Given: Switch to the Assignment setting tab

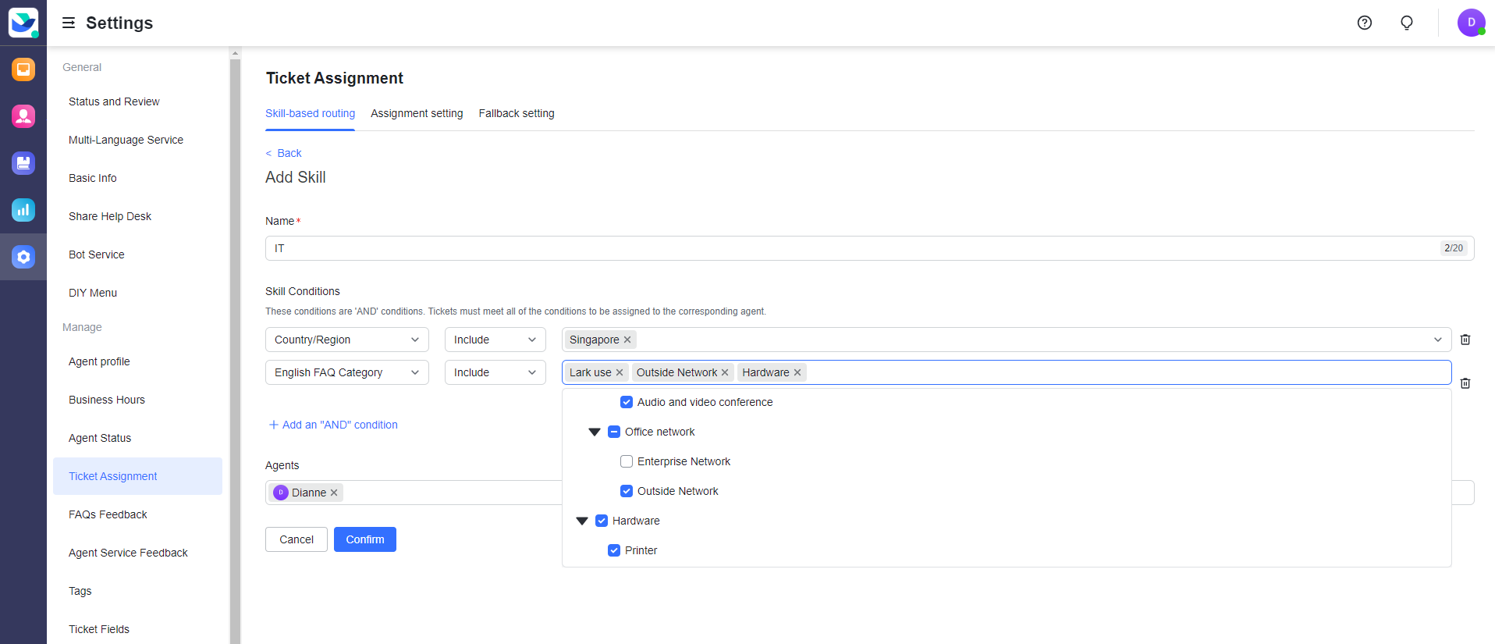Looking at the screenshot, I should coord(417,113).
